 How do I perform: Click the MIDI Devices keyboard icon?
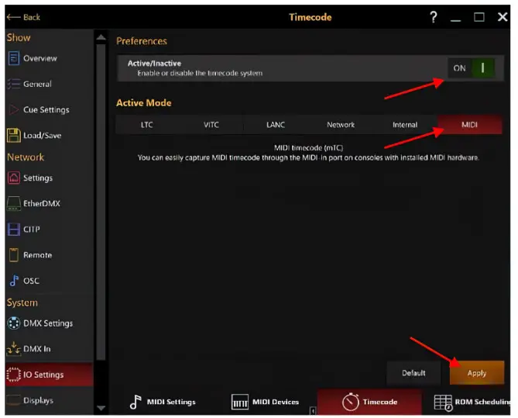click(239, 402)
